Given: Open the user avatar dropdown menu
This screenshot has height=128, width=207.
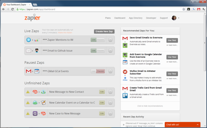Looking at the screenshot, I should [x=179, y=18].
